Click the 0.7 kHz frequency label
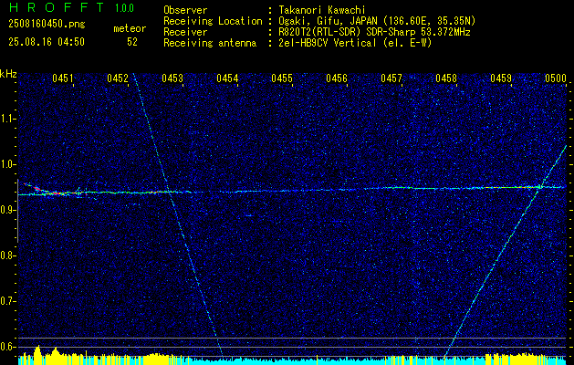This screenshot has width=574, height=365. (x=5, y=301)
